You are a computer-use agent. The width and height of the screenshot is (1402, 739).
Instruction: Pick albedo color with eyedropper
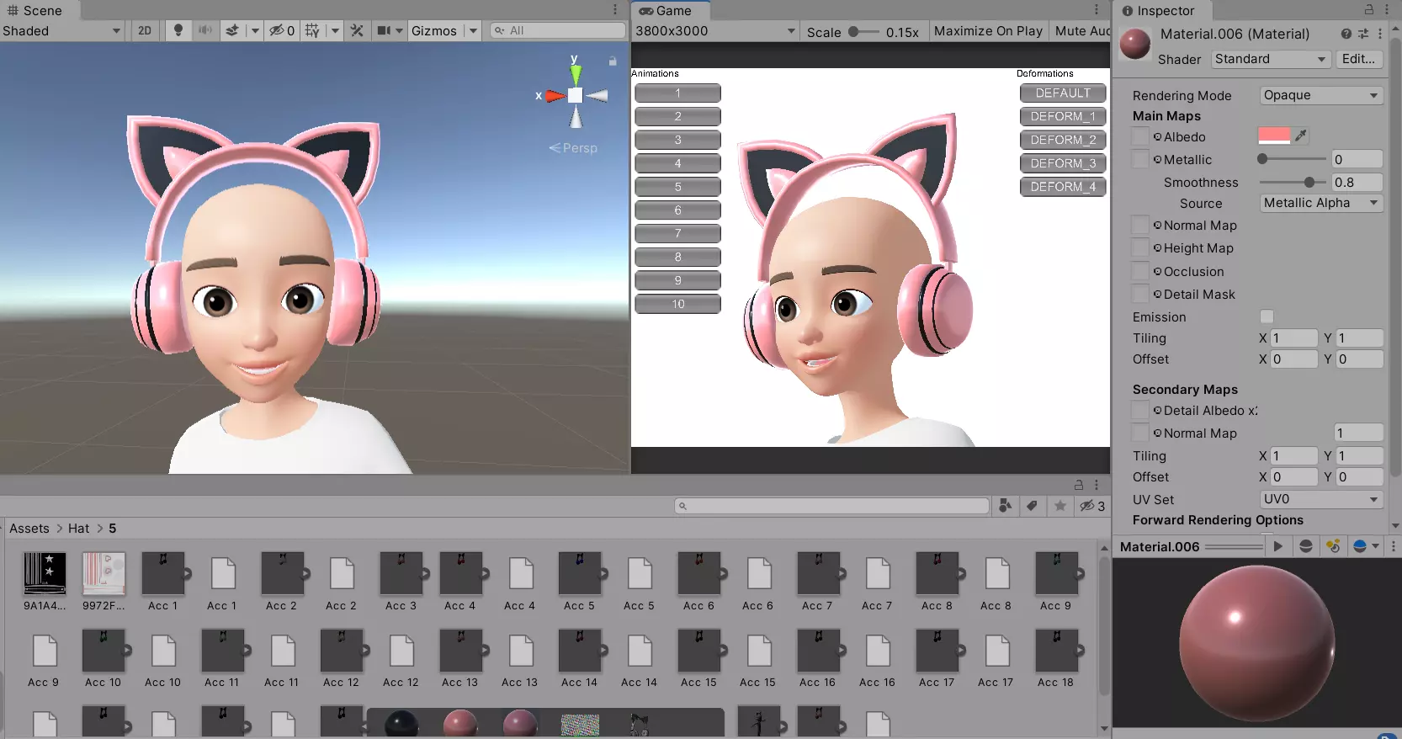1301,136
